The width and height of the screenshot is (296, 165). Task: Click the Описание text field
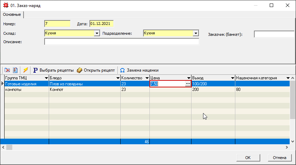[x=121, y=42]
